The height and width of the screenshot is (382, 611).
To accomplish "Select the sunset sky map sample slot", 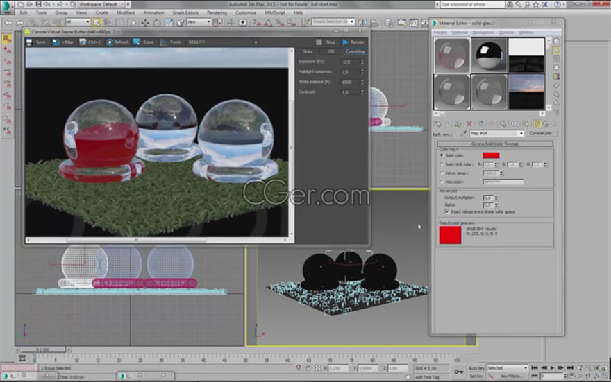I will pyautogui.click(x=526, y=92).
